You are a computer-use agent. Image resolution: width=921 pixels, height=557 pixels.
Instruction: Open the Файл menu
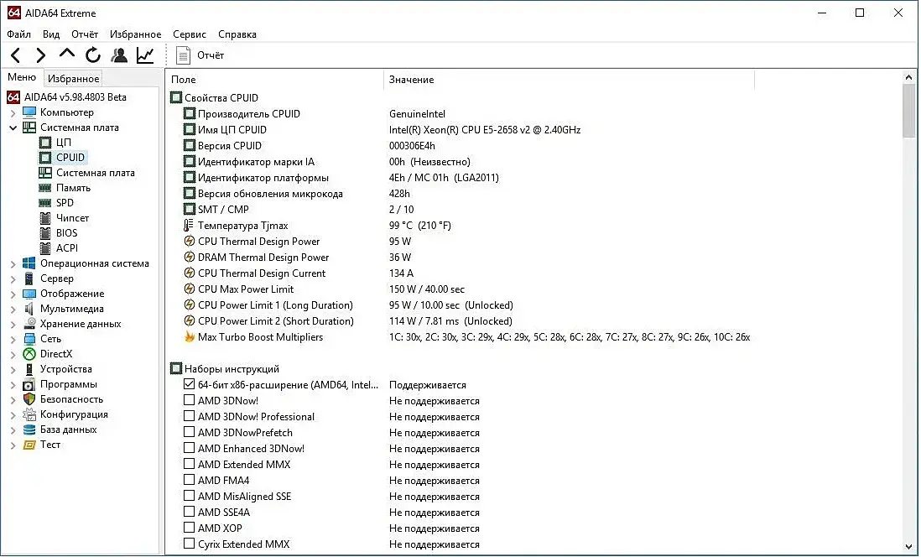(x=18, y=34)
